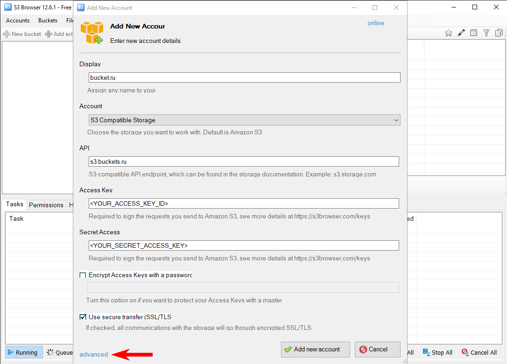
Task: Focus the Display name field with bucket.ru
Action: click(x=245, y=77)
